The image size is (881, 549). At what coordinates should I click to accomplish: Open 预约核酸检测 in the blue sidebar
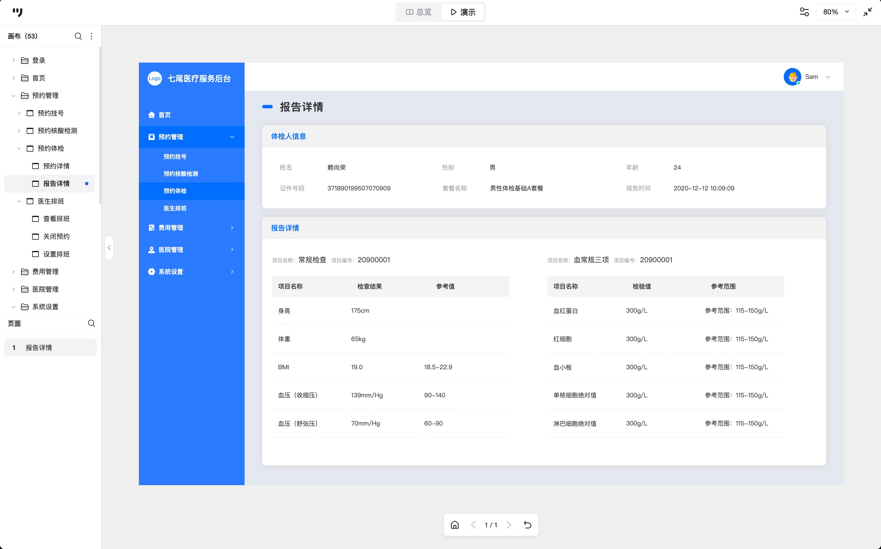click(180, 174)
